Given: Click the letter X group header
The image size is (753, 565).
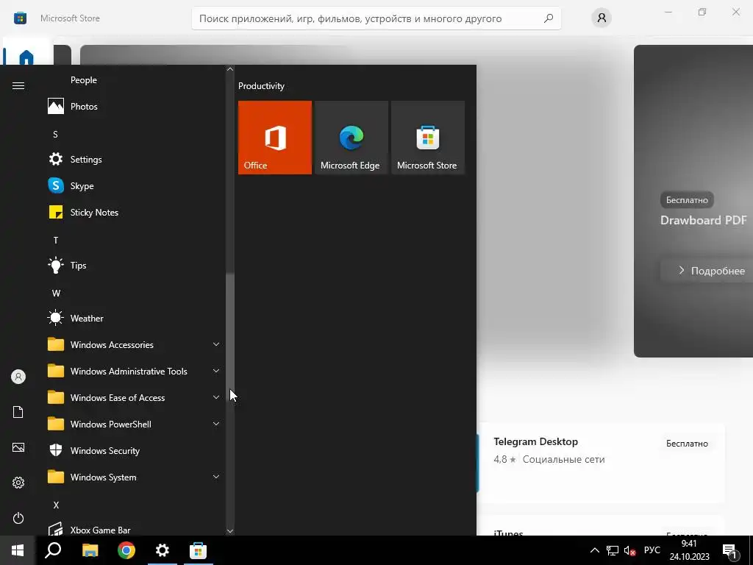Looking at the screenshot, I should (56, 505).
